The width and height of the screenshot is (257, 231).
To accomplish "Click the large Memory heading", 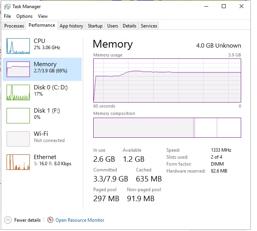I will click(x=113, y=44).
